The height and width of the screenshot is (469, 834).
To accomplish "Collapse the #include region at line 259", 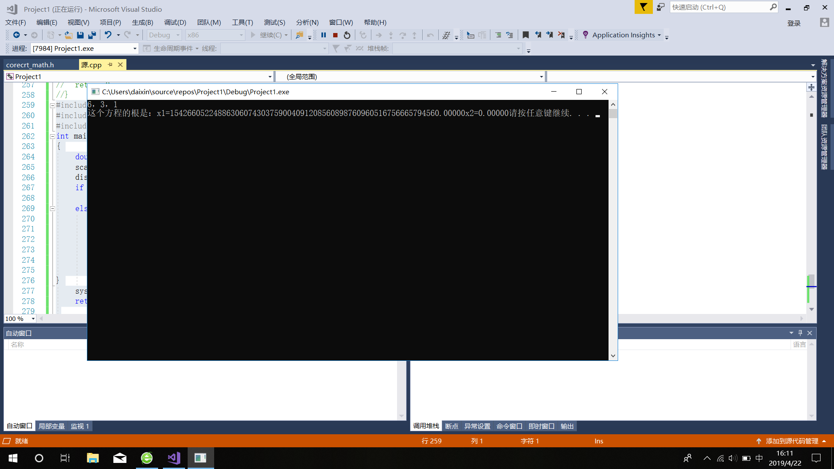I will (x=52, y=106).
